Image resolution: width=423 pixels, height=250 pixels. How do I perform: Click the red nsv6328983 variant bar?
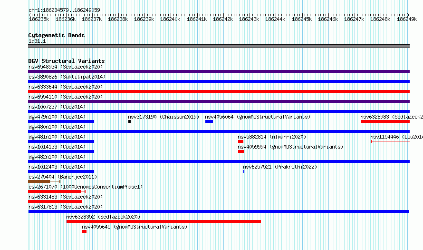tap(385, 121)
